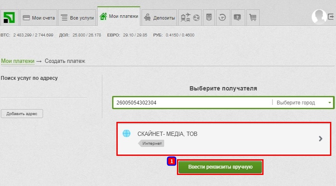This screenshot has height=186, width=336.
Task: Open the Все услуги tab
Action: [77, 18]
